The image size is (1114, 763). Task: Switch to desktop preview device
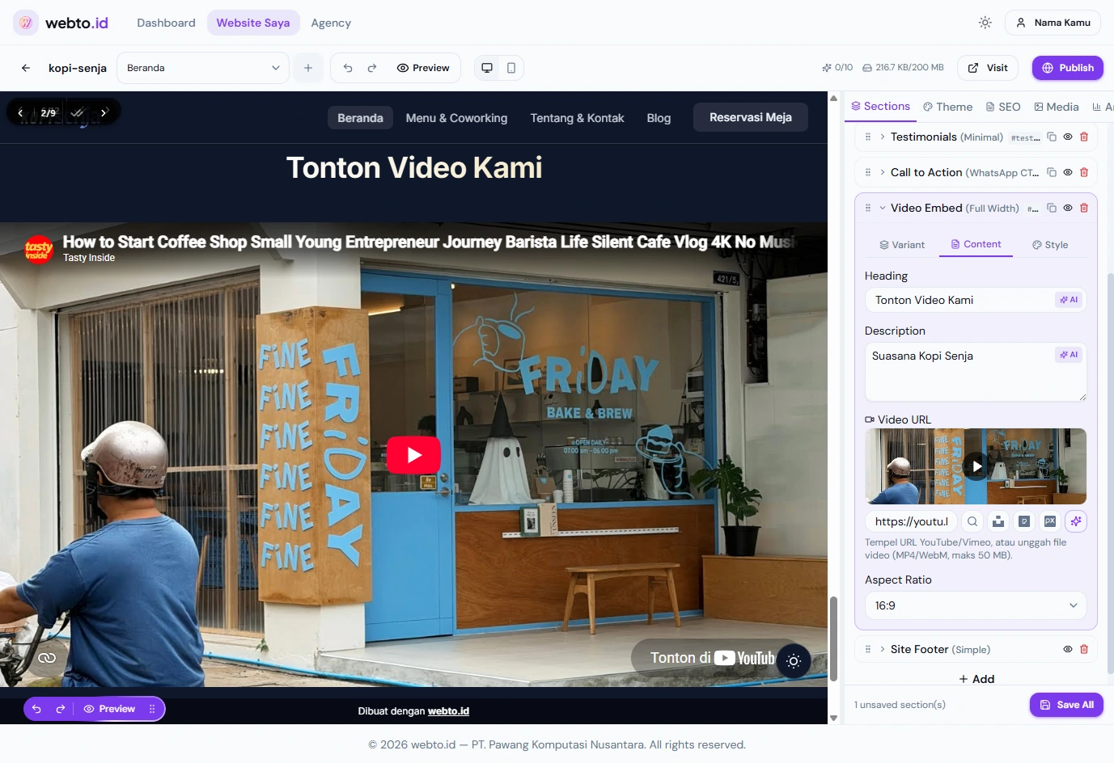(487, 68)
